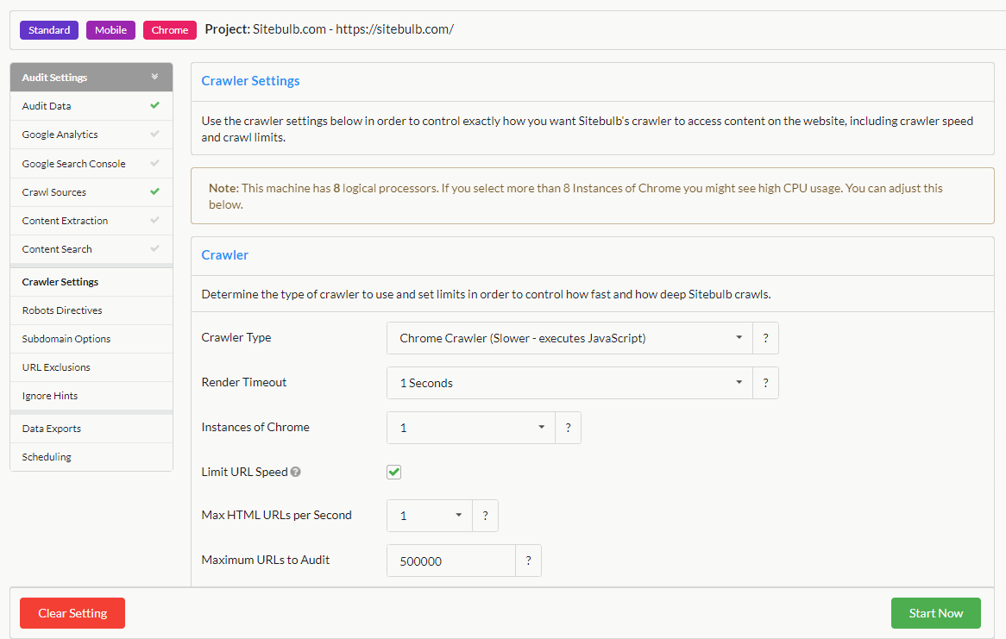Open Robots Directives settings

[x=91, y=310]
